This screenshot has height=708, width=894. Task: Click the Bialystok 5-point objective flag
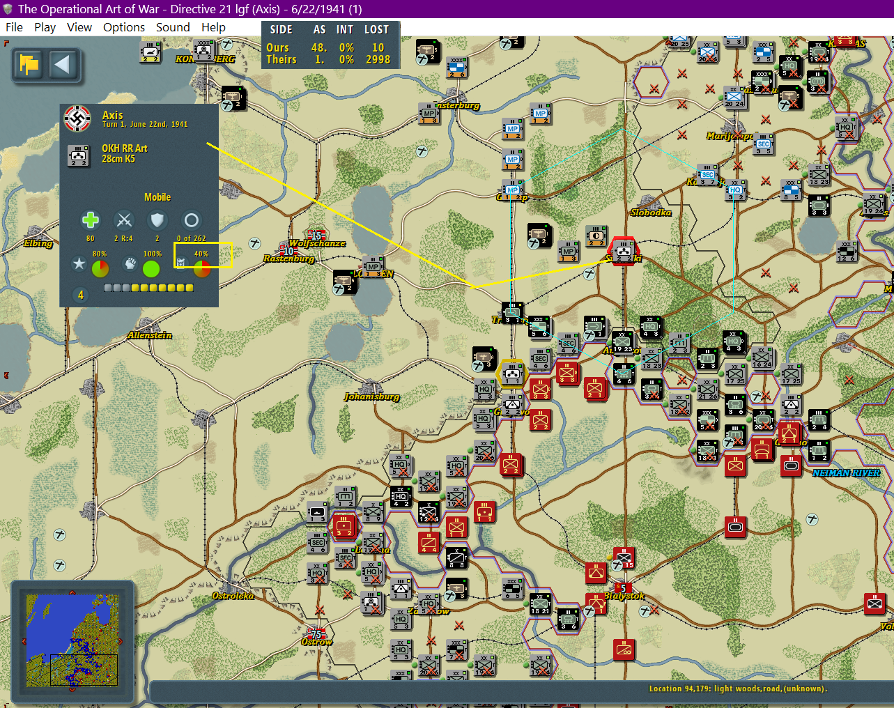click(623, 587)
